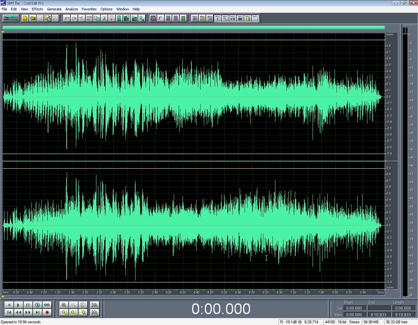Click the scissors Cut icon in toolbar
The width and height of the screenshot is (418, 325).
tap(104, 18)
